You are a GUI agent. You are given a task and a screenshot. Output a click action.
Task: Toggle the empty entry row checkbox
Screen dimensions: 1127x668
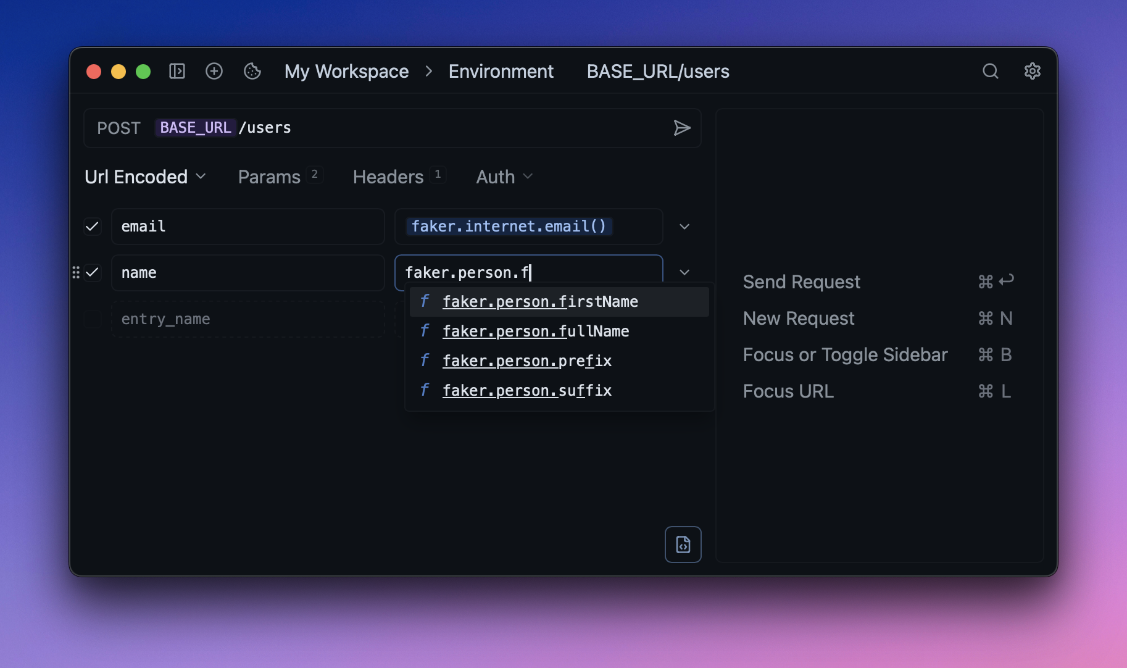[x=93, y=319]
